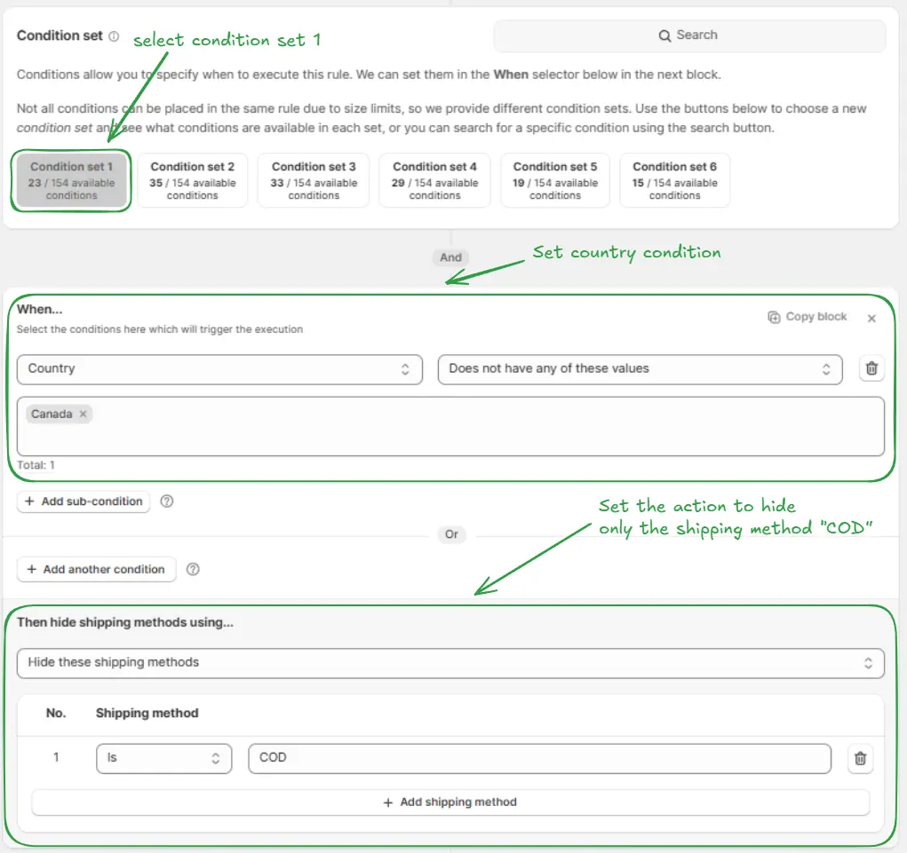
Task: Close the When block with X
Action: tap(871, 318)
